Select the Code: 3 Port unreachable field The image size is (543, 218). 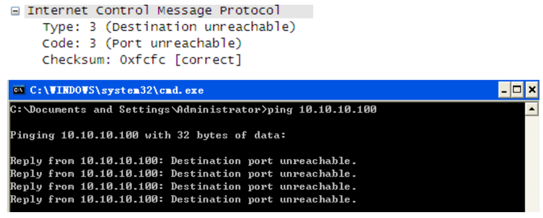click(x=142, y=44)
